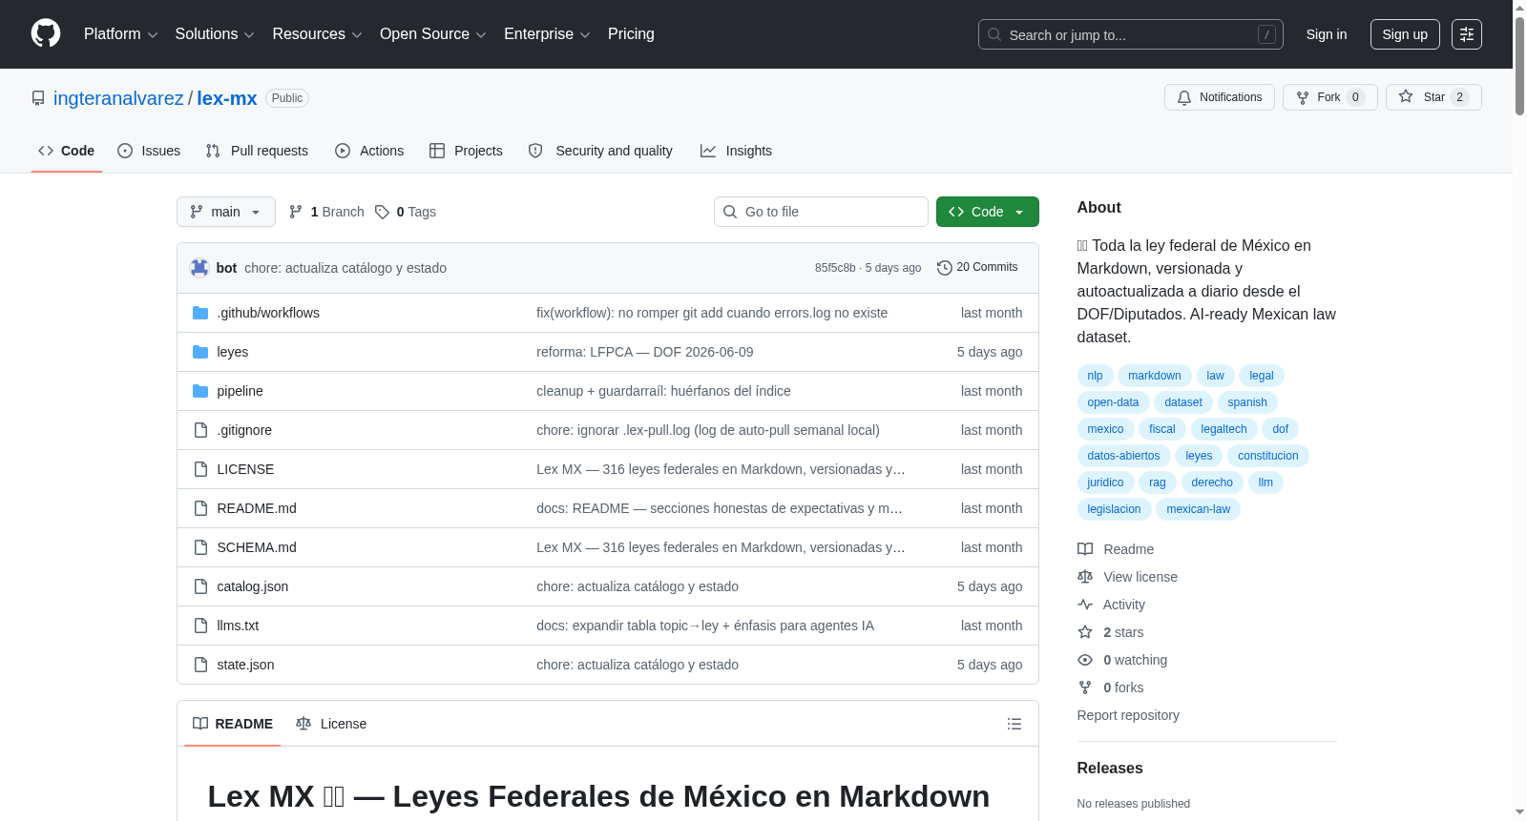1527x821 pixels.
Task: Click the Go to file input
Action: point(821,212)
